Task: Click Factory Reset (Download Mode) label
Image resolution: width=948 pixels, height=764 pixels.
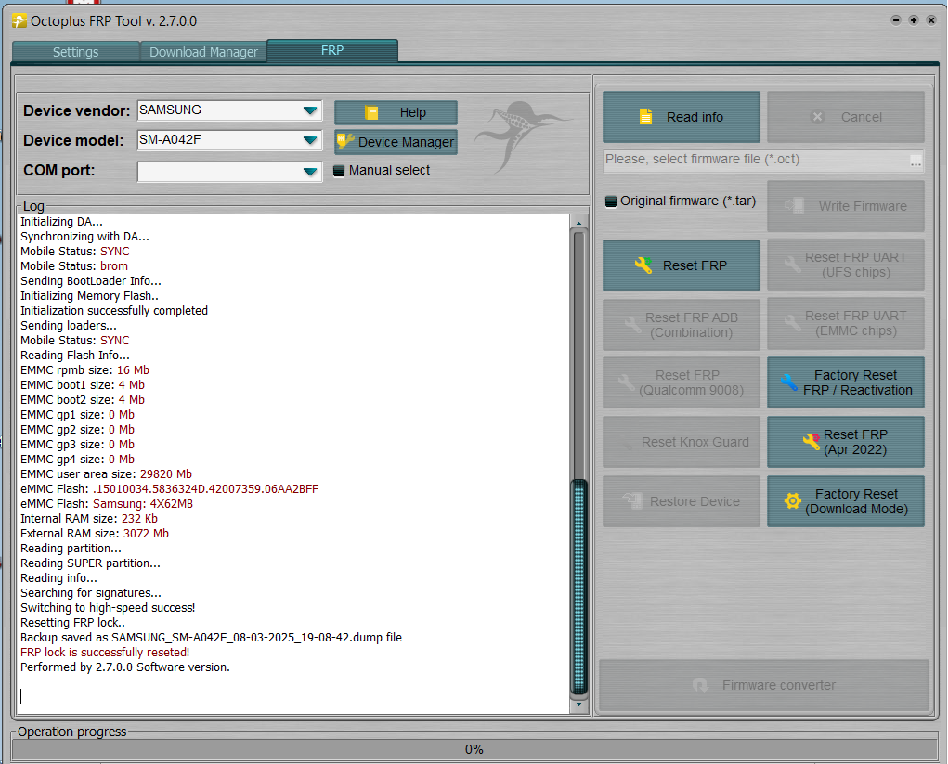Action: coord(856,501)
